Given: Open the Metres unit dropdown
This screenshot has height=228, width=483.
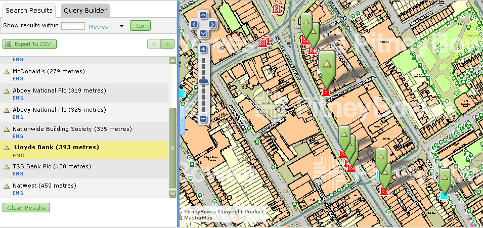Looking at the screenshot, I should tap(121, 26).
